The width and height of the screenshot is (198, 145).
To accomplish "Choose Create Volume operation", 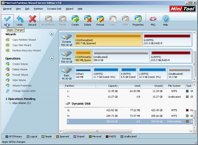I will coord(20,64).
